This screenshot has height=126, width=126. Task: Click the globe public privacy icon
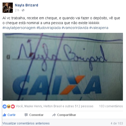[23, 10]
